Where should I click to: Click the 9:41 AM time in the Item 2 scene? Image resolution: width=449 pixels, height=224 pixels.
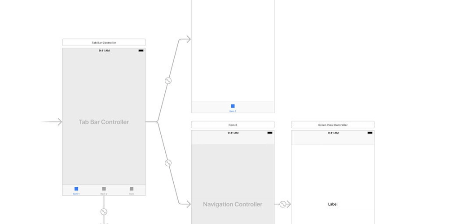click(x=233, y=133)
